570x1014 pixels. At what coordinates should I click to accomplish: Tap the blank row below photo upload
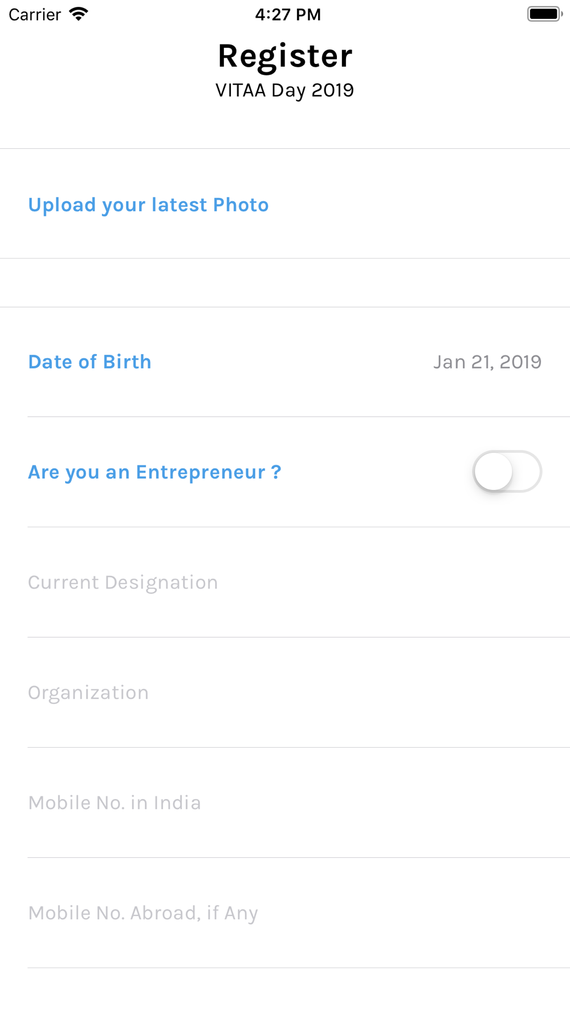[x=285, y=283]
